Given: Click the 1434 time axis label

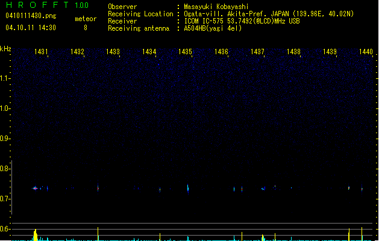Looking at the screenshot, I should (x=149, y=51).
